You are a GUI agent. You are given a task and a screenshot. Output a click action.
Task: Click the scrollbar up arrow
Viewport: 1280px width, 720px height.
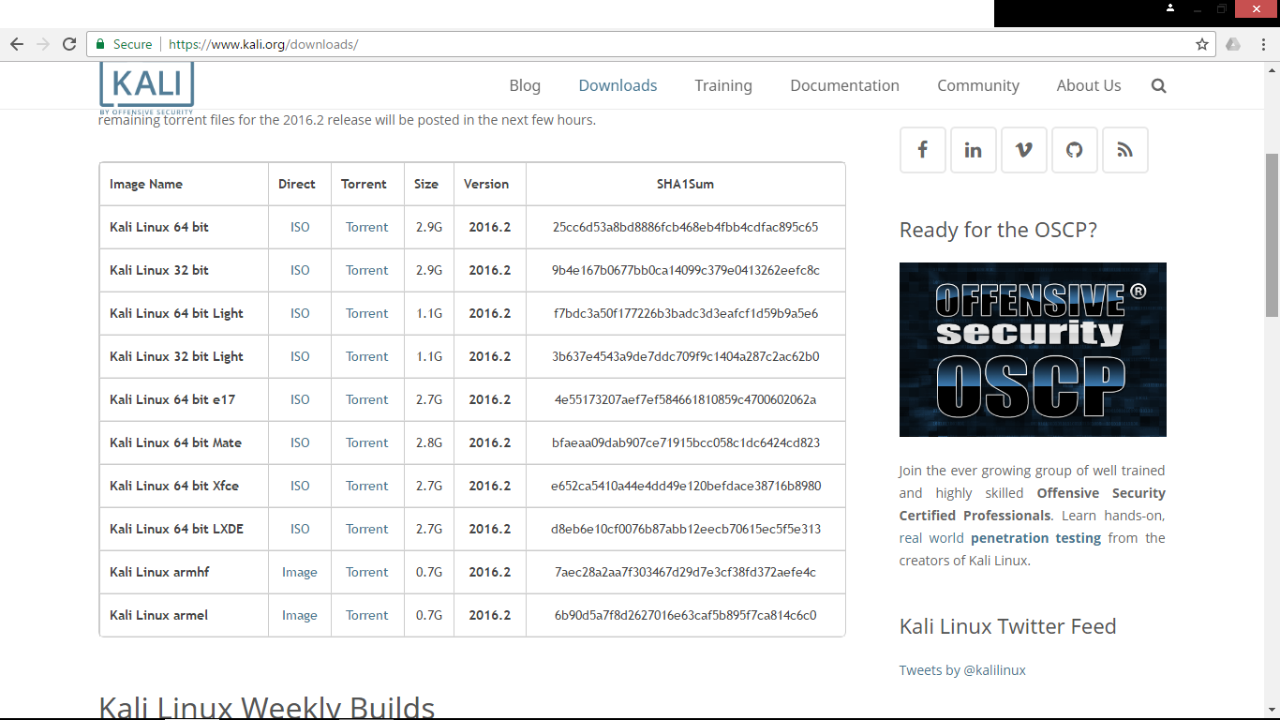pyautogui.click(x=1272, y=69)
